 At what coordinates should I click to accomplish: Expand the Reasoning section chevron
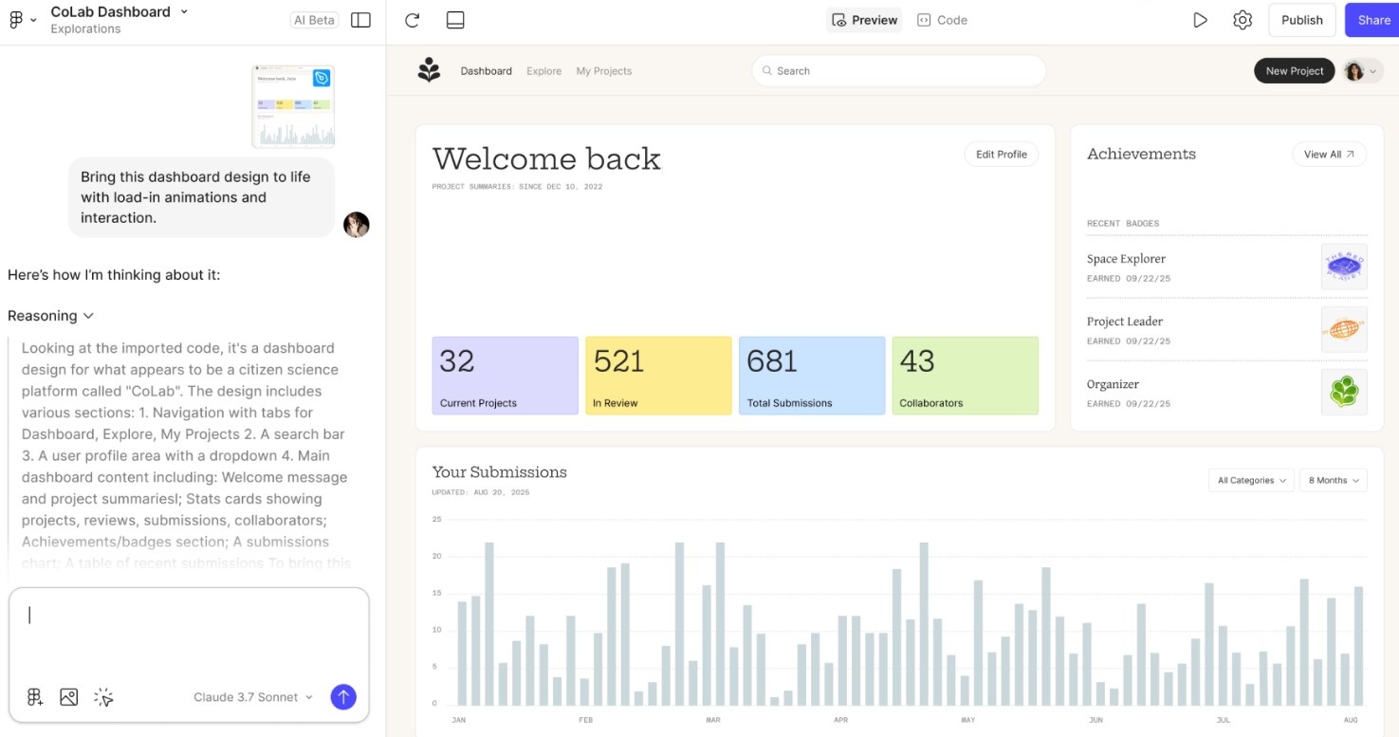pos(88,316)
